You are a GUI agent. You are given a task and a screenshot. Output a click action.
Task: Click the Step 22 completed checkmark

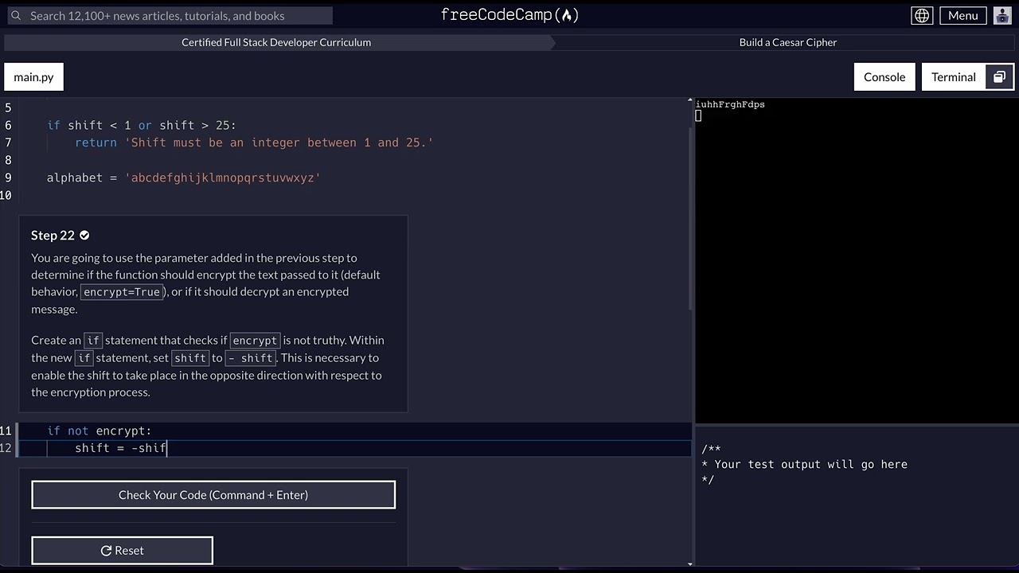tap(84, 235)
